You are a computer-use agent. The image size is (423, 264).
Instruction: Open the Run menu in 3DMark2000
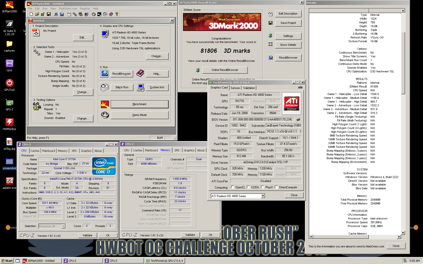[x=45, y=9]
